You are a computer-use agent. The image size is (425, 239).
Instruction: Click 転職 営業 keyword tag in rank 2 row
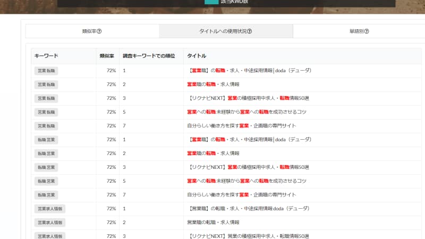click(x=46, y=153)
